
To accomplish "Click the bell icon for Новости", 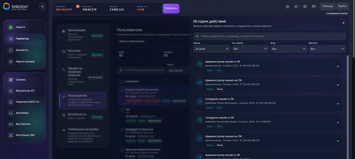I will coord(11,27).
